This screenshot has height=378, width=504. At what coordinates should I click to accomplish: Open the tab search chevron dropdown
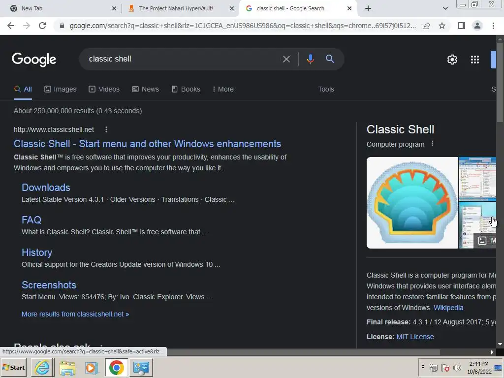tap(445, 9)
